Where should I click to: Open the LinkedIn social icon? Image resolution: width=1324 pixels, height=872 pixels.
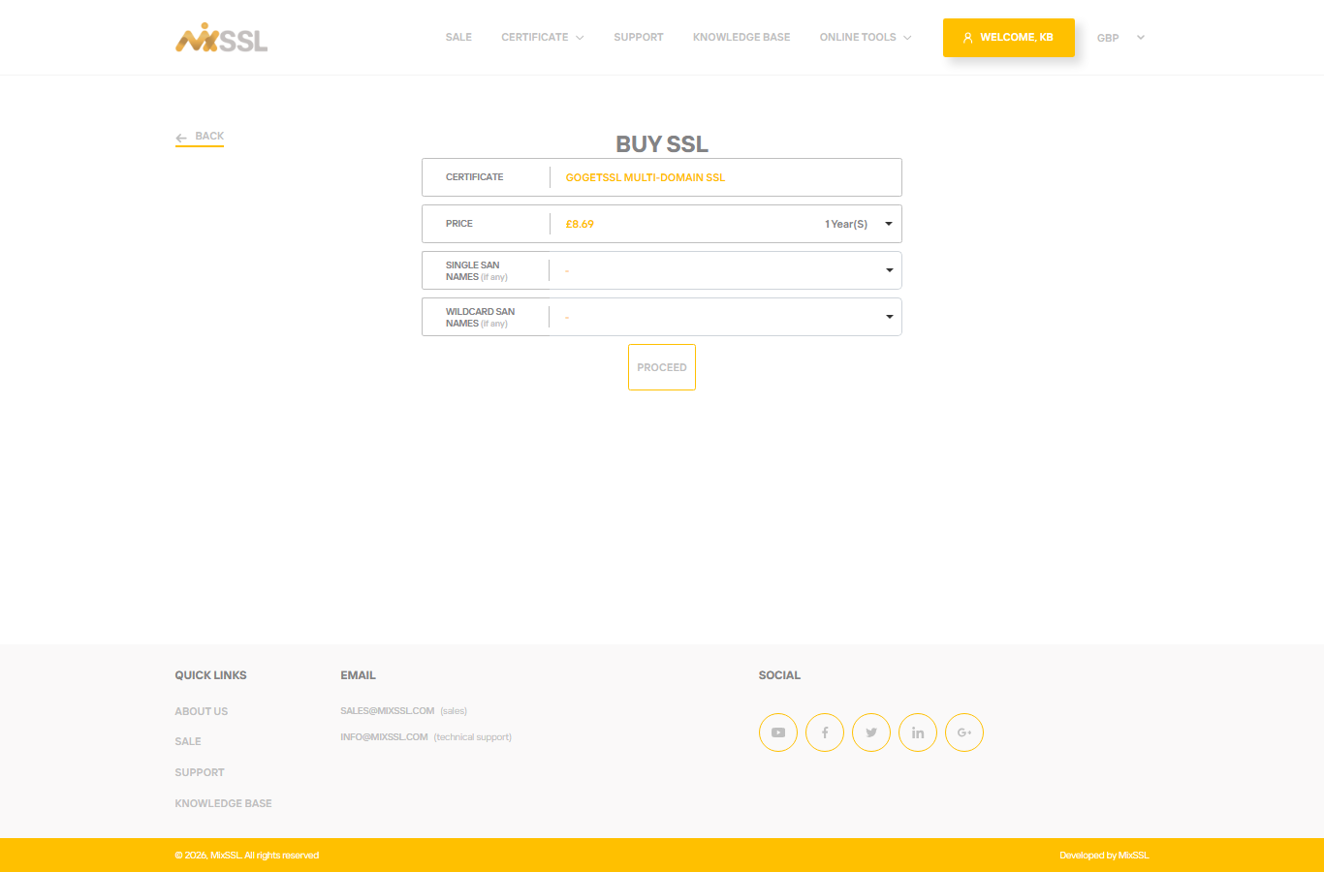[918, 732]
